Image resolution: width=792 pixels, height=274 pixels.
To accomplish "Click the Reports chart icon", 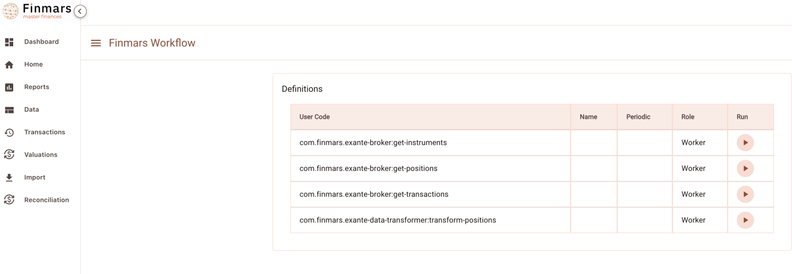I will (9, 87).
